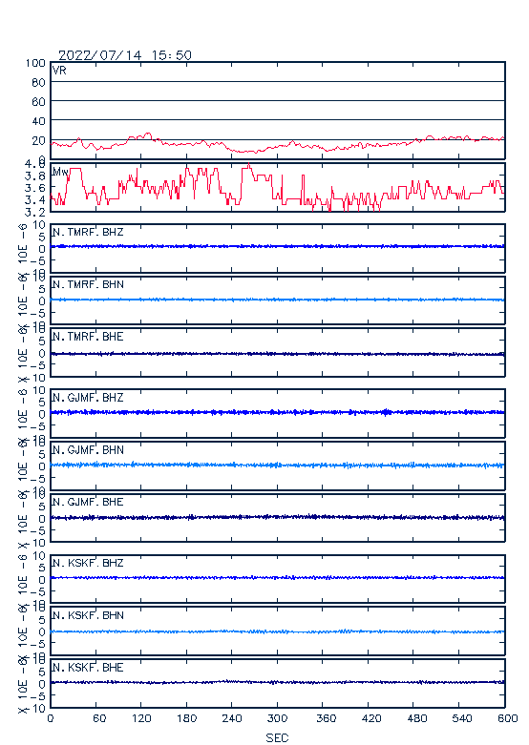Click the Mw panel label
529x745 pixels.
pyautogui.click(x=60, y=172)
